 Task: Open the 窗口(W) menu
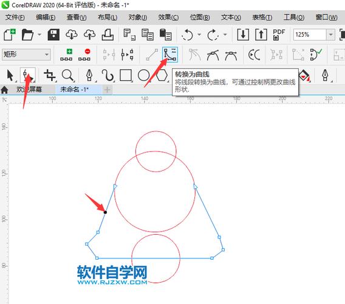click(326, 17)
